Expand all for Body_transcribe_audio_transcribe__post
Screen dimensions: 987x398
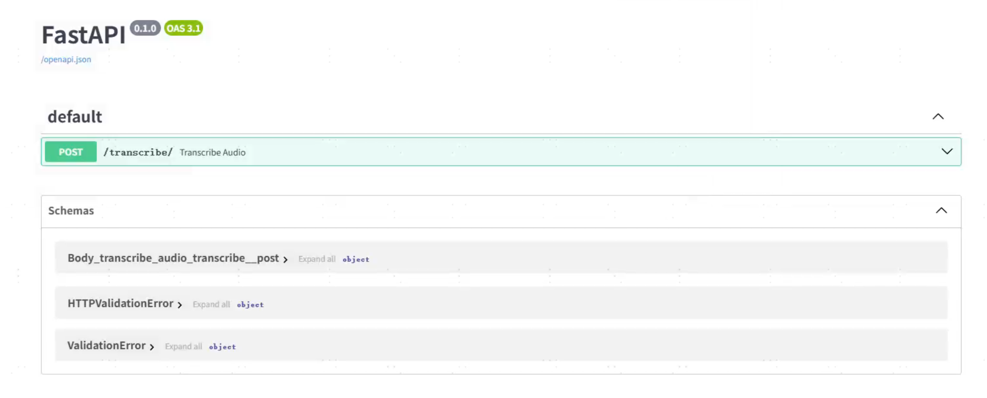pyautogui.click(x=317, y=259)
